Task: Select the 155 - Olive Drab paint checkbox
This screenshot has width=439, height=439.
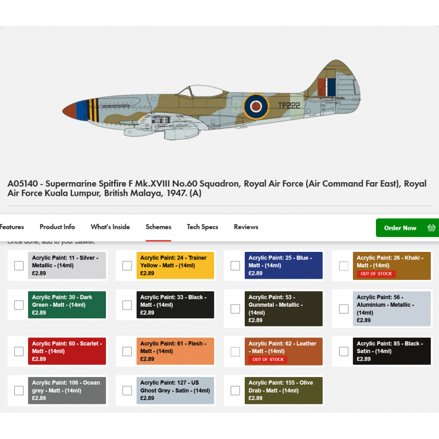Action: coord(235,390)
